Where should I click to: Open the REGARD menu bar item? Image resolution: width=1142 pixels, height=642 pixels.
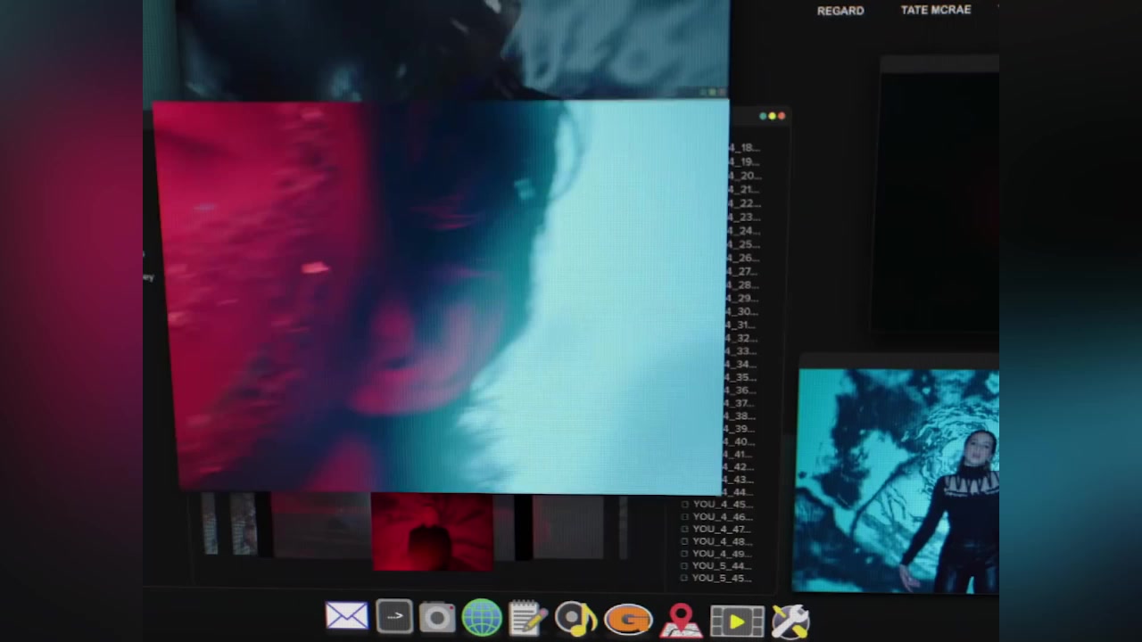840,11
